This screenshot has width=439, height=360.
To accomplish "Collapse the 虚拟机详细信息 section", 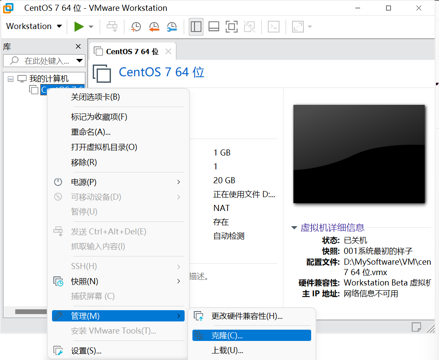I will [x=294, y=227].
